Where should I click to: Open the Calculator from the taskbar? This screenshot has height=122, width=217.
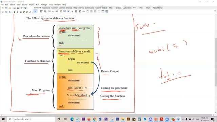tap(139, 119)
